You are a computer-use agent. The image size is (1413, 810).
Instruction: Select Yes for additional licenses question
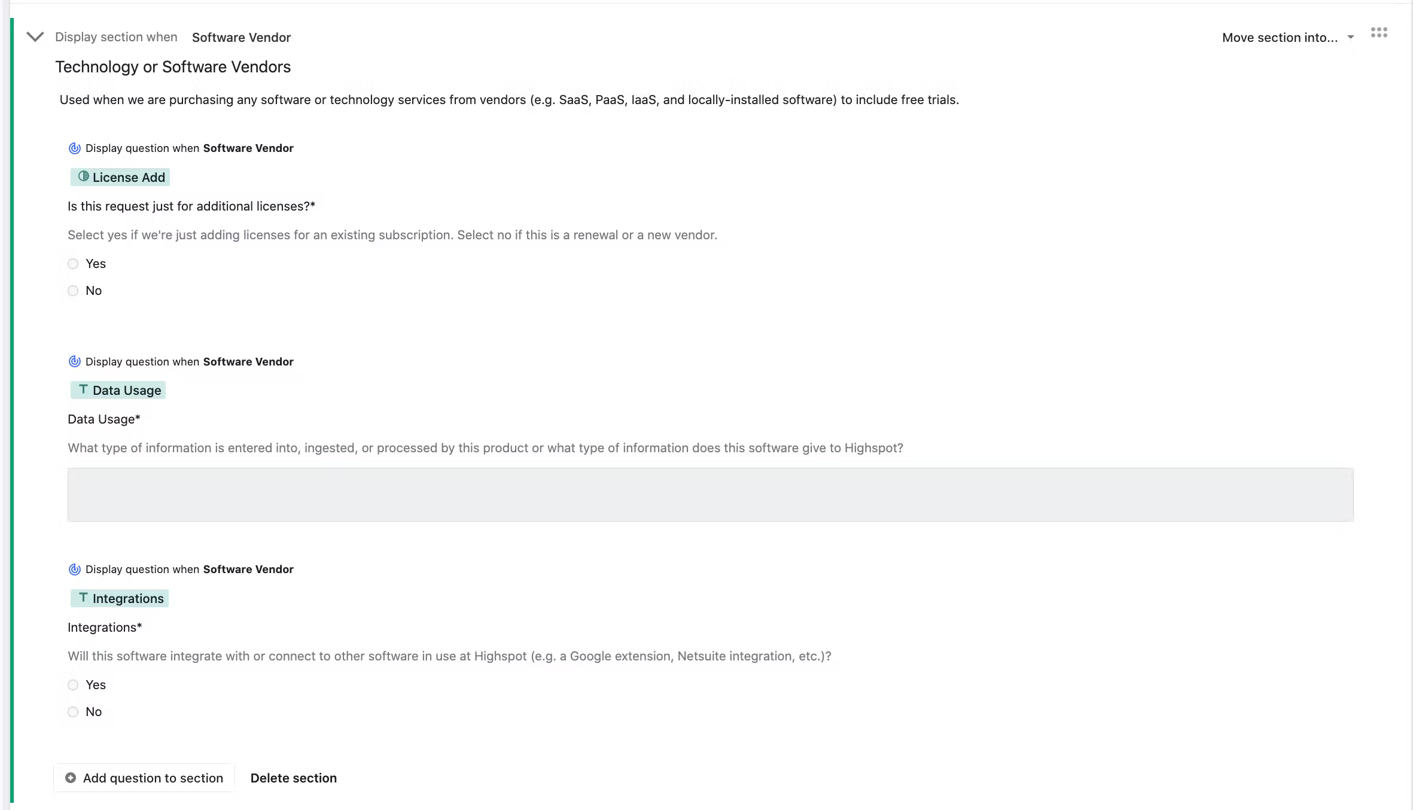(73, 264)
